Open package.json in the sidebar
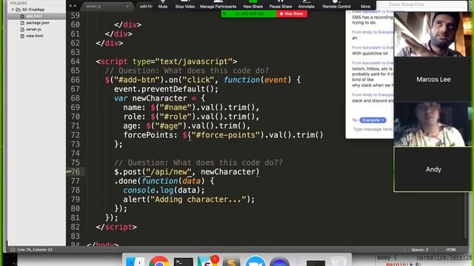This screenshot has height=266, width=474. 38,23
